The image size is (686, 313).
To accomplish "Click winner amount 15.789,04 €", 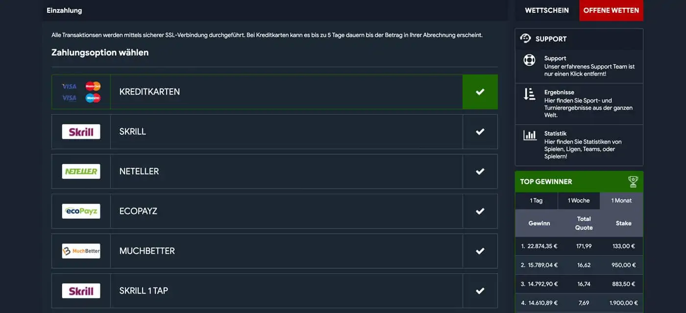I will tap(542, 265).
